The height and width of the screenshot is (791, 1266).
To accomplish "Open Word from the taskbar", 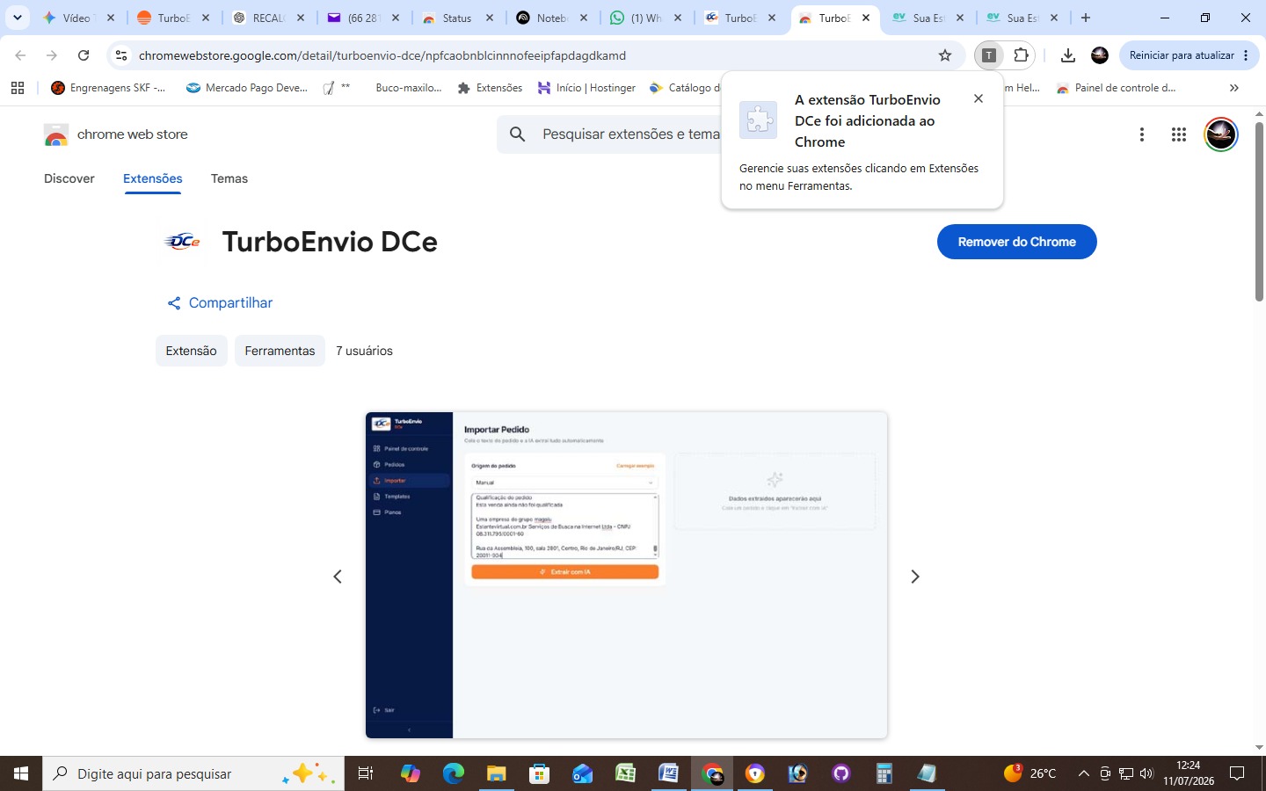I will [x=668, y=773].
